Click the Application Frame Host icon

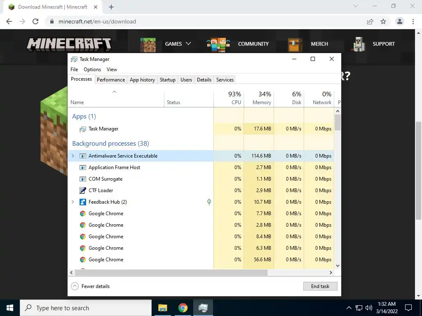point(82,168)
